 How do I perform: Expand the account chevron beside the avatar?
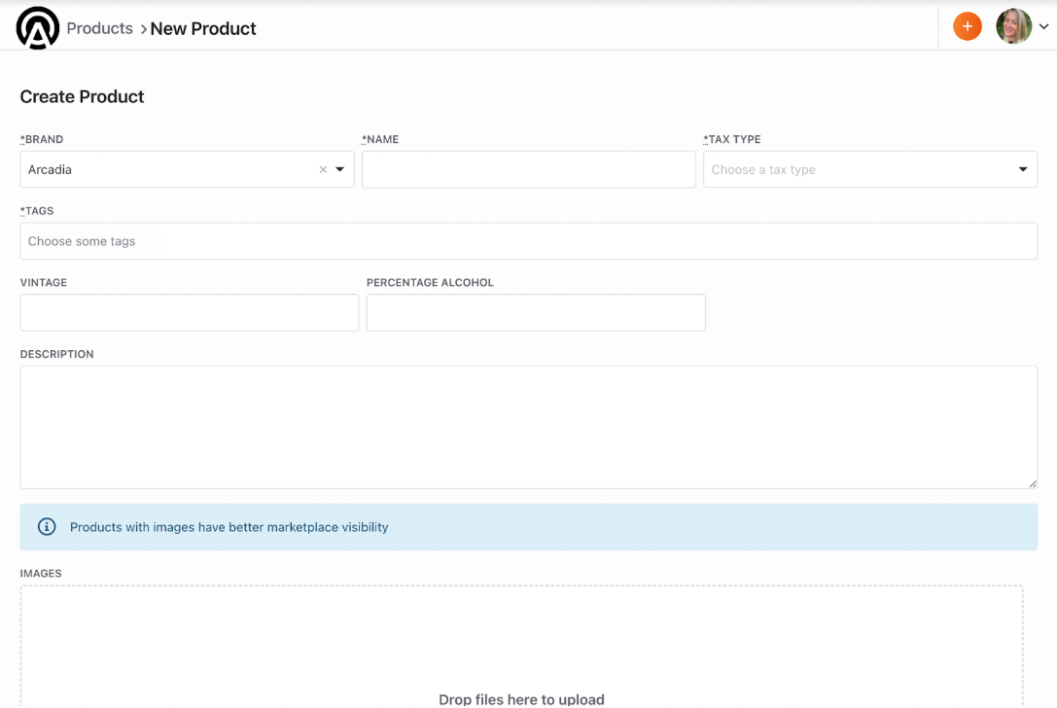click(x=1043, y=26)
